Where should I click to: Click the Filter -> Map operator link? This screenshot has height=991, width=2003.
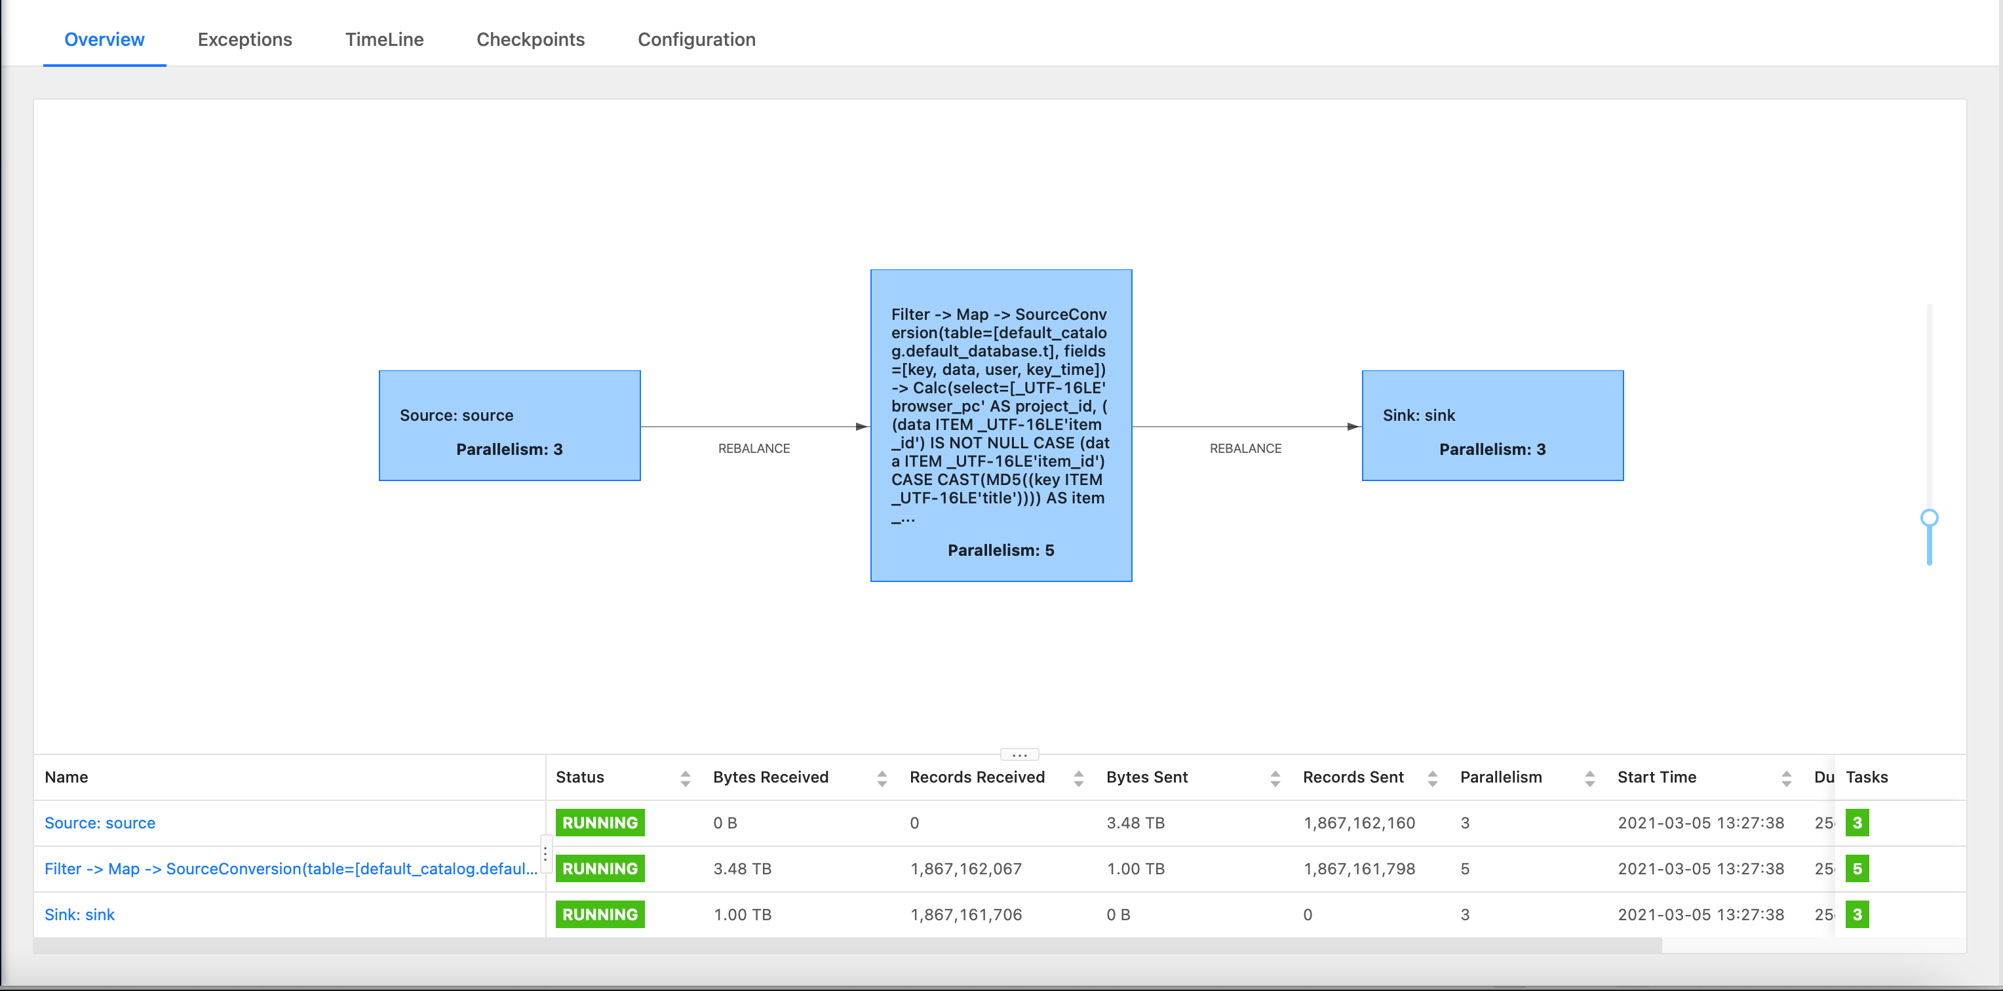tap(290, 868)
